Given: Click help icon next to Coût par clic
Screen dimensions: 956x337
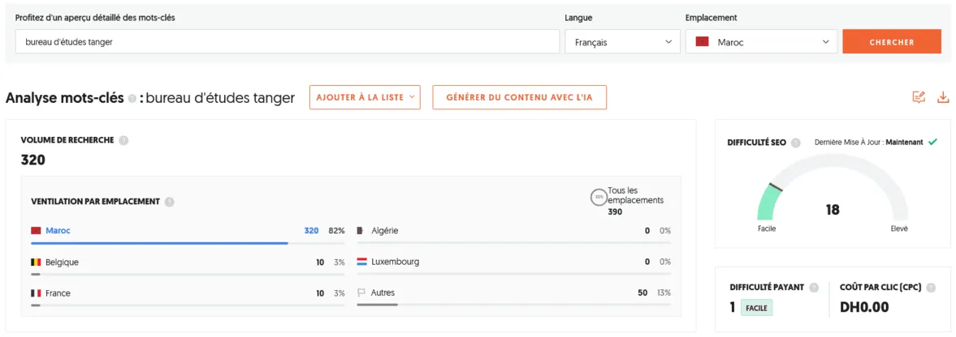Looking at the screenshot, I should point(932,288).
